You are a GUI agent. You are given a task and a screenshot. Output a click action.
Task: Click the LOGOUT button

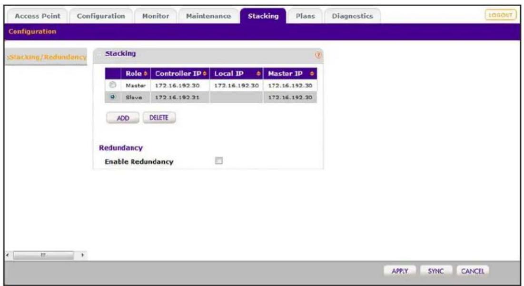(x=500, y=15)
